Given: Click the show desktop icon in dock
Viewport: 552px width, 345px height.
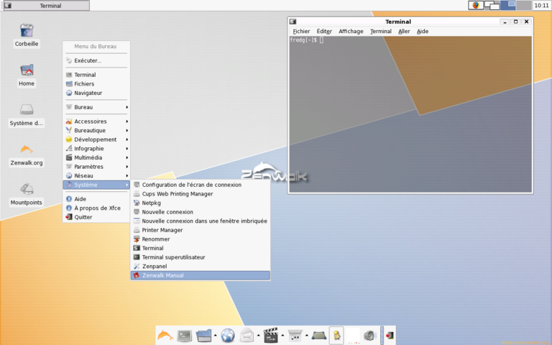Looking at the screenshot, I should coord(319,336).
